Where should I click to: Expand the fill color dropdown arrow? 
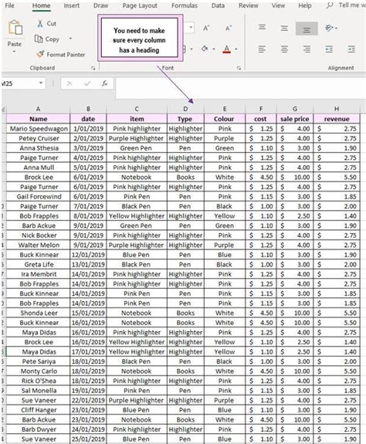[214, 49]
